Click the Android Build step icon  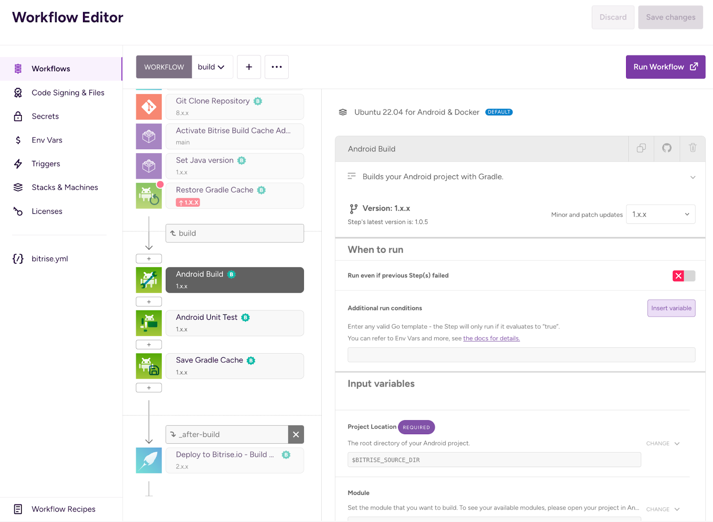[x=149, y=280]
